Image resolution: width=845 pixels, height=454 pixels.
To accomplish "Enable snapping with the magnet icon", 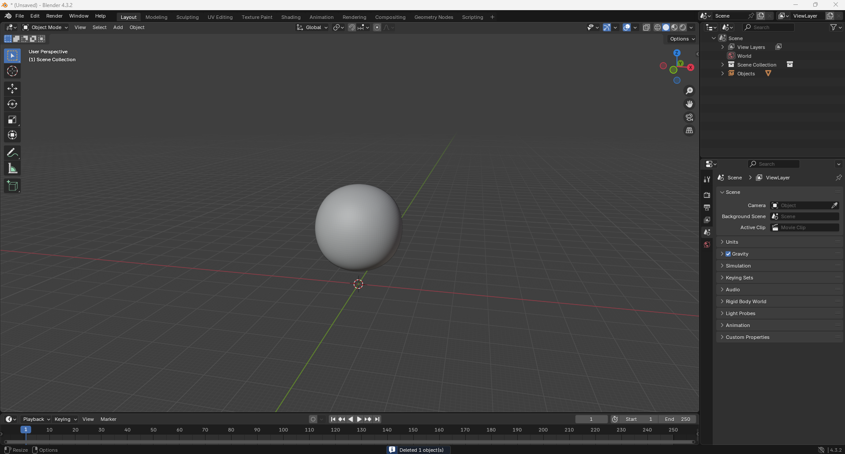I will point(351,27).
